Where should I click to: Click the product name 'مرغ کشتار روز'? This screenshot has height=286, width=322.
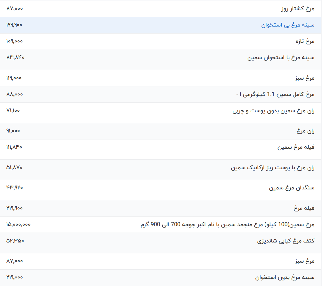[298, 9]
